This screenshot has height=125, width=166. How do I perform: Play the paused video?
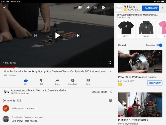pos(57,35)
